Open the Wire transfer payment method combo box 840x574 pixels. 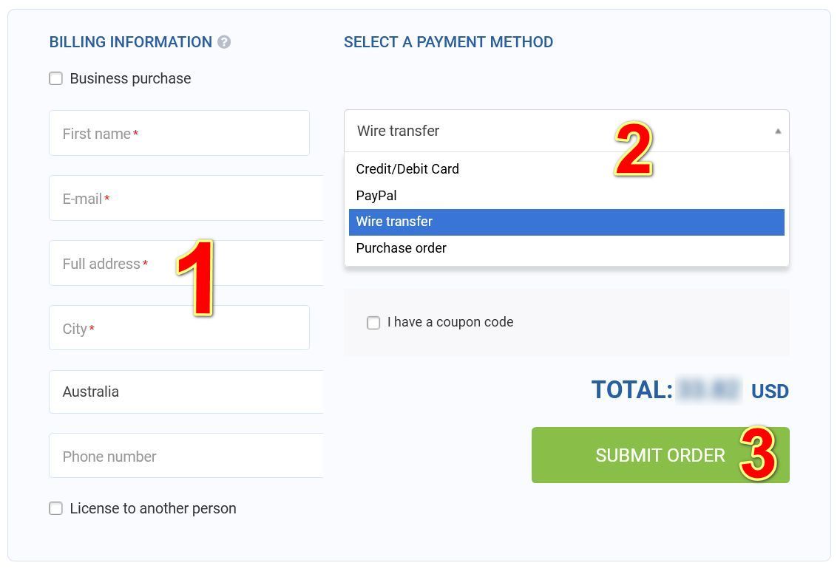[x=566, y=131]
